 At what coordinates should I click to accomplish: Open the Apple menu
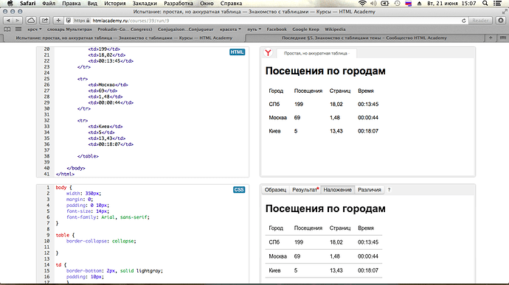[x=10, y=3]
